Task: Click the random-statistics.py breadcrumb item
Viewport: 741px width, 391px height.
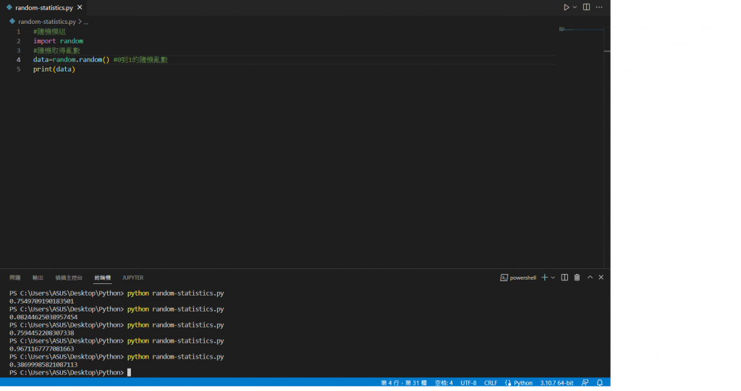Action: pos(47,22)
